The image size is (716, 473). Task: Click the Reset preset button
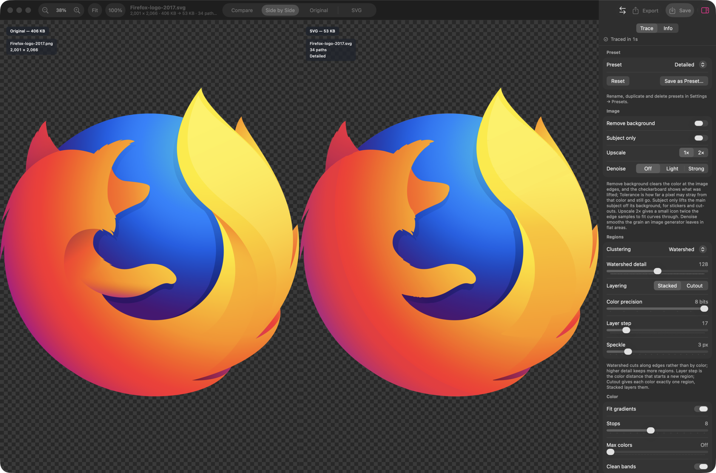point(618,81)
